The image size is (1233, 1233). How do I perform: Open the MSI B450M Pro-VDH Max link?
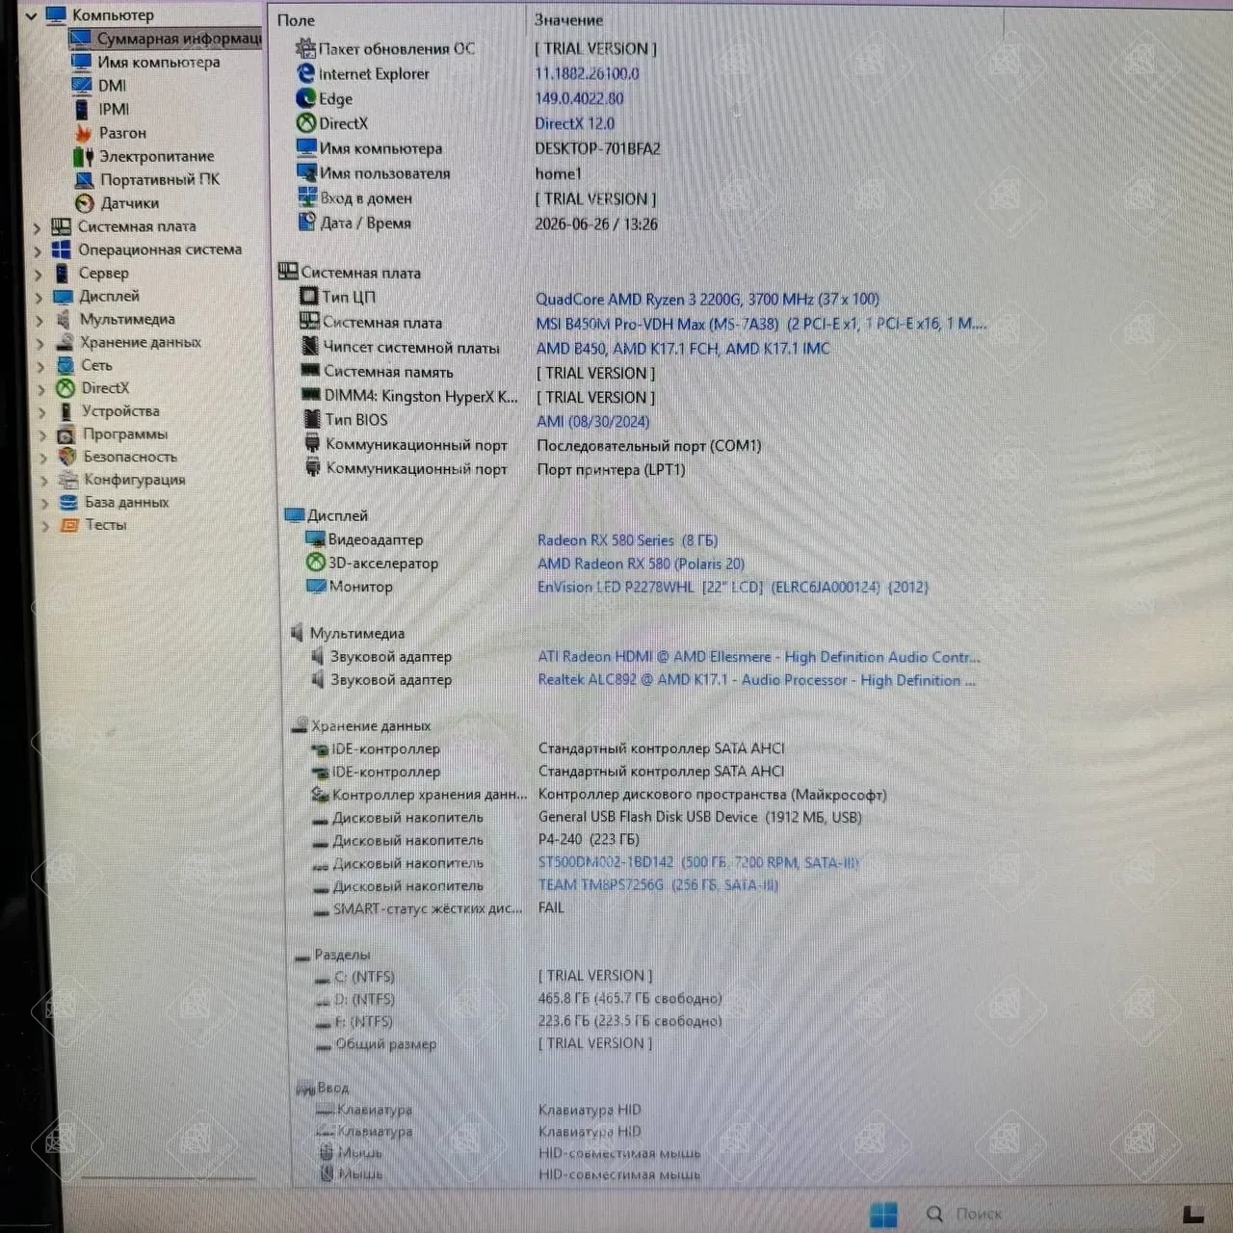(761, 324)
